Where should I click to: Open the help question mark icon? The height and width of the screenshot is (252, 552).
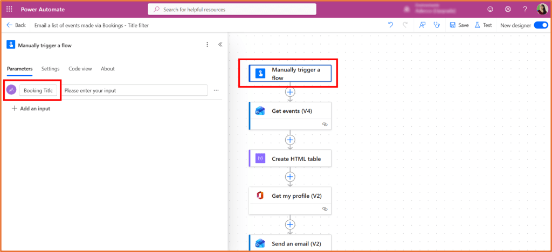[525, 10]
